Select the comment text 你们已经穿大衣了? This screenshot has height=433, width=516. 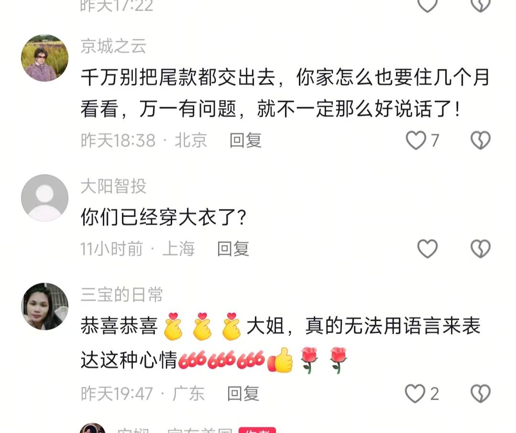pyautogui.click(x=164, y=217)
